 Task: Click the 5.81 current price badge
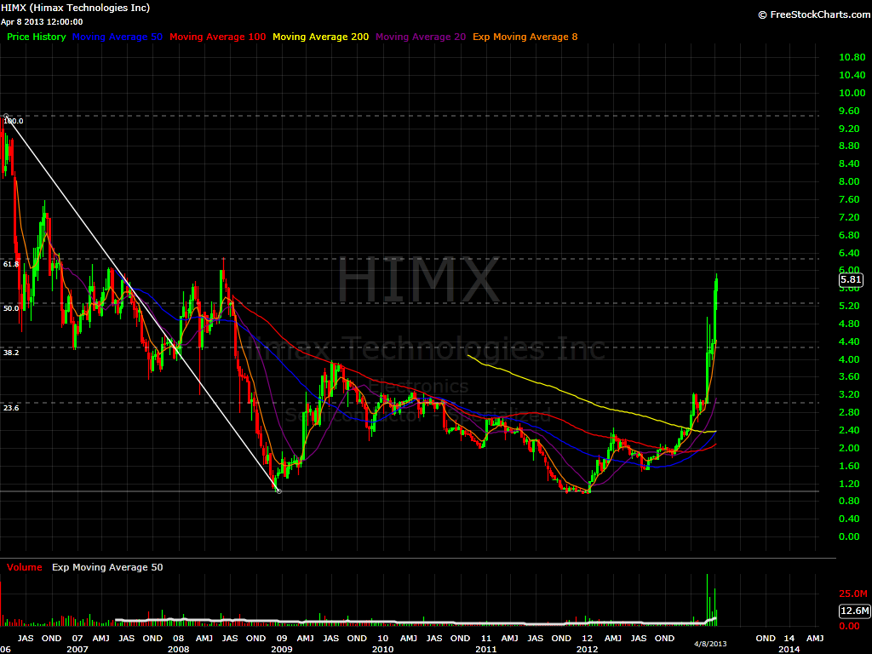pyautogui.click(x=851, y=279)
